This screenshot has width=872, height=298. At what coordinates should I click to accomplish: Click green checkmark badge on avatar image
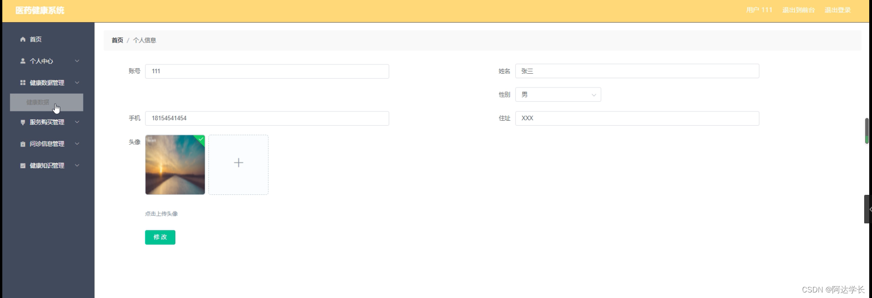tap(201, 139)
